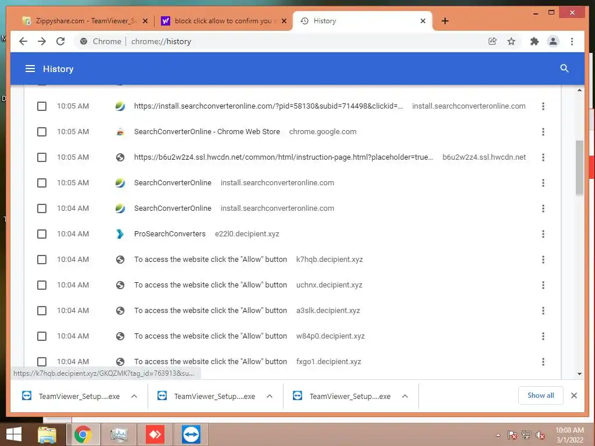This screenshot has height=446, width=595.
Task: Open more actions for uchnx.decipient.xyz entry
Action: [x=543, y=285]
